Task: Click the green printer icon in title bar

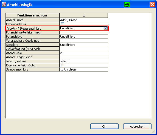Action: point(127,5)
